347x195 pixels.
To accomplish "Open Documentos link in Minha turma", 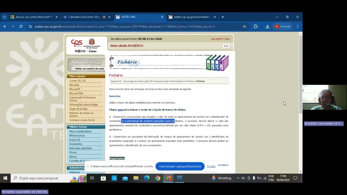I will click(x=76, y=144).
